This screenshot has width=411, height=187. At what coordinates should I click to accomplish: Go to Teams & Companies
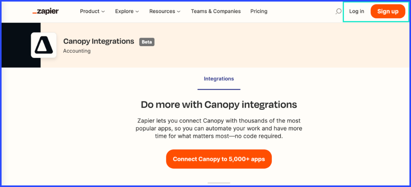(x=216, y=11)
